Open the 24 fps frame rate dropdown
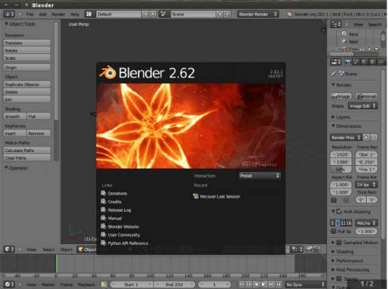Screen dimensions: 388x289 click(x=366, y=185)
